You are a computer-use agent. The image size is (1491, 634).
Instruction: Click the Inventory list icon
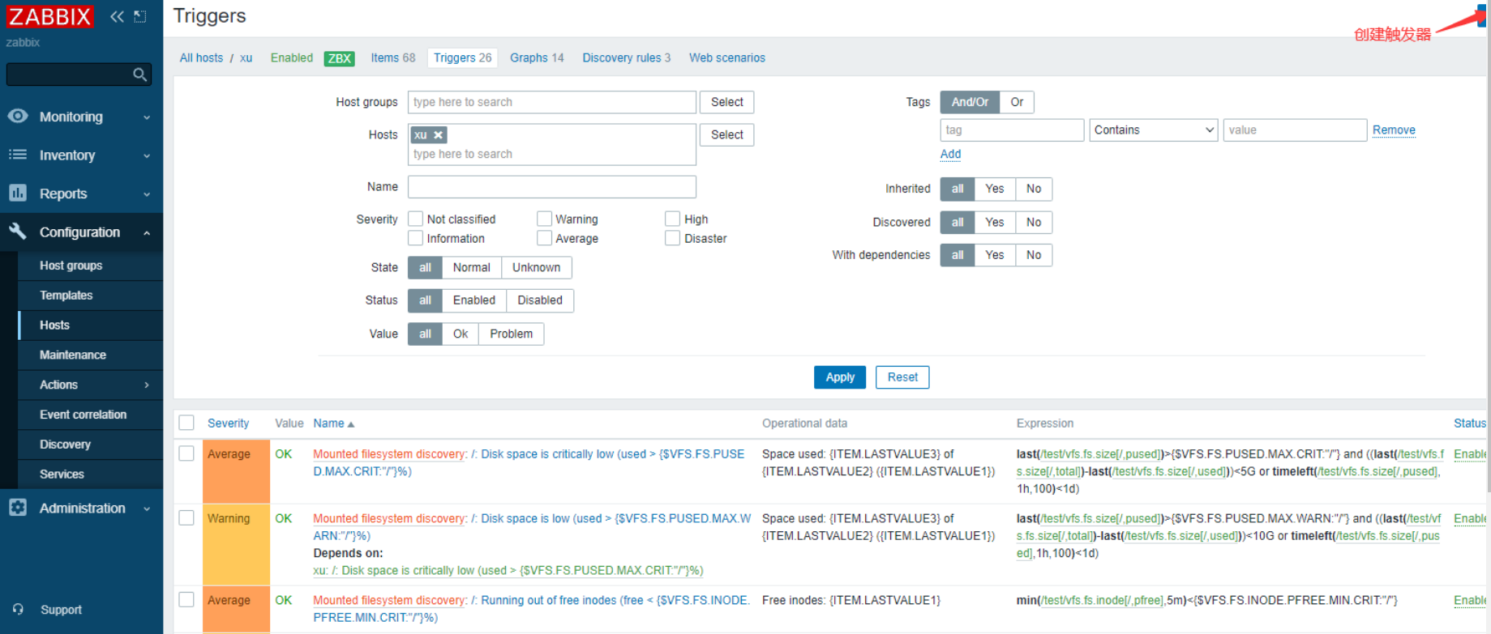(x=18, y=155)
